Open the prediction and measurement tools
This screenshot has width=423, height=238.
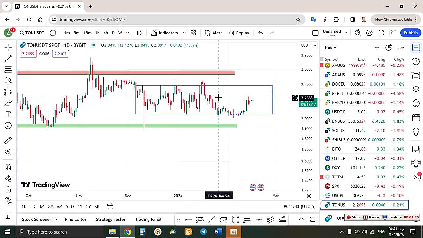8,92
